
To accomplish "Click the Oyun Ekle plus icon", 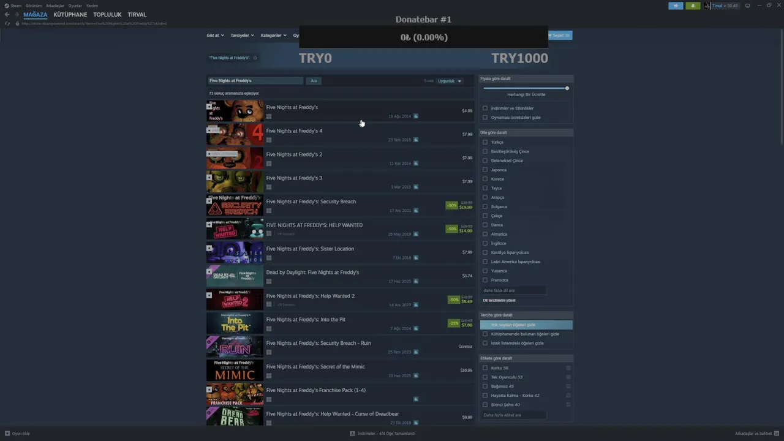I will 7,434.
